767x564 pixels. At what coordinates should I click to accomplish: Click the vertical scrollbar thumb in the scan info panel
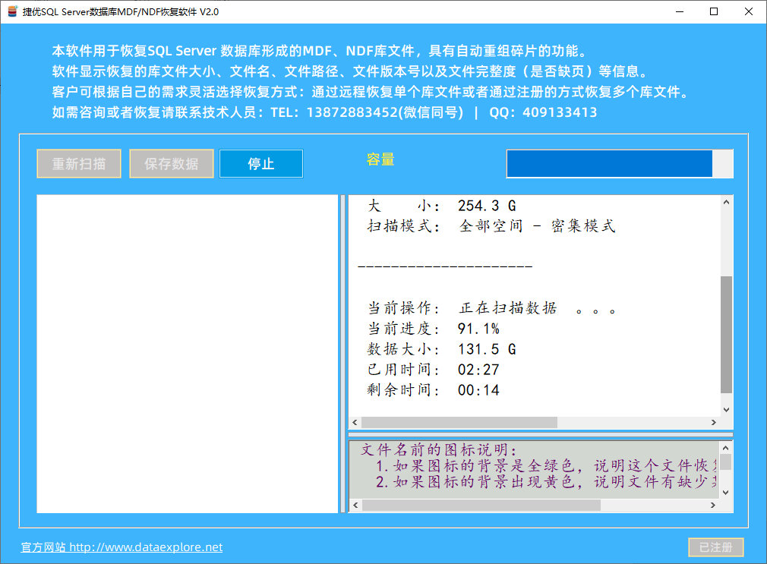click(727, 335)
